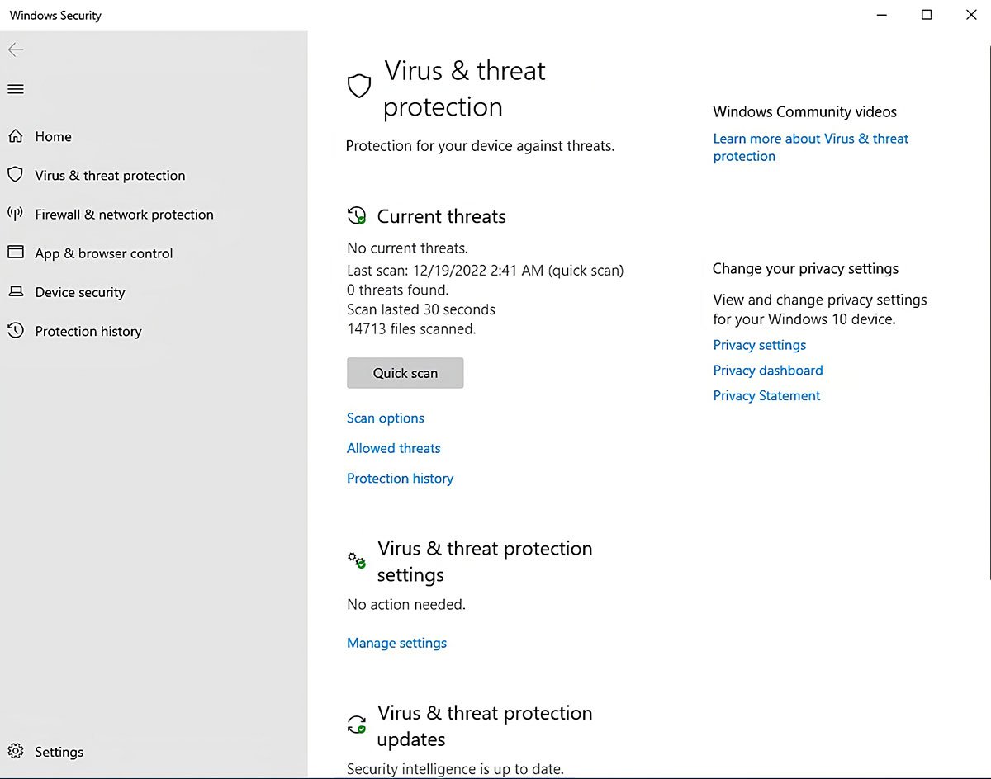Open the Scan options link
991x779 pixels.
pos(385,418)
